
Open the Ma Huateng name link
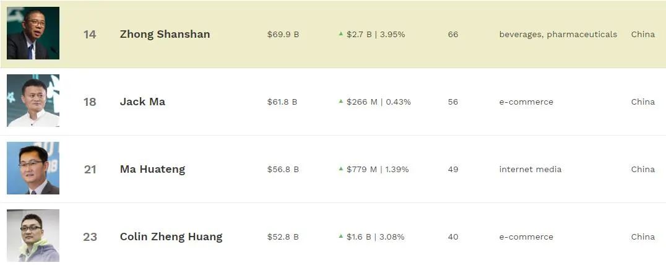152,170
